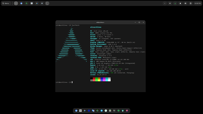The height and width of the screenshot is (114, 203).
Task: Click the 'Terminal: qterminal 2.4.0' line
Action: pyautogui.click(x=101, y=56)
